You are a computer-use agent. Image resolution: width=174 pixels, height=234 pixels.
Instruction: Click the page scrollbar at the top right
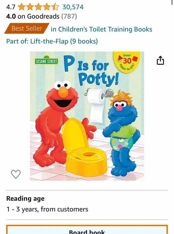tap(172, 2)
